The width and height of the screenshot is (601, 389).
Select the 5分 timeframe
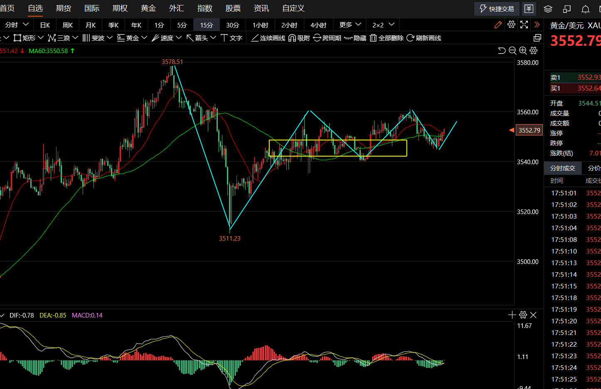click(182, 25)
